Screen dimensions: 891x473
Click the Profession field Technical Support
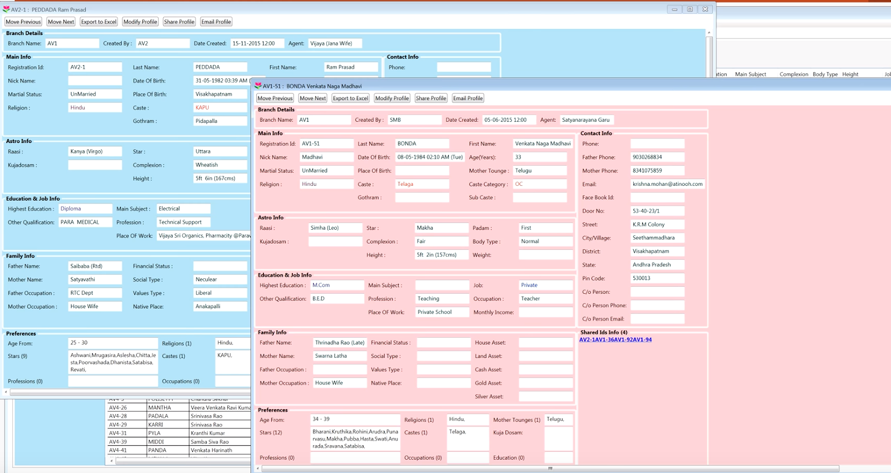(183, 223)
